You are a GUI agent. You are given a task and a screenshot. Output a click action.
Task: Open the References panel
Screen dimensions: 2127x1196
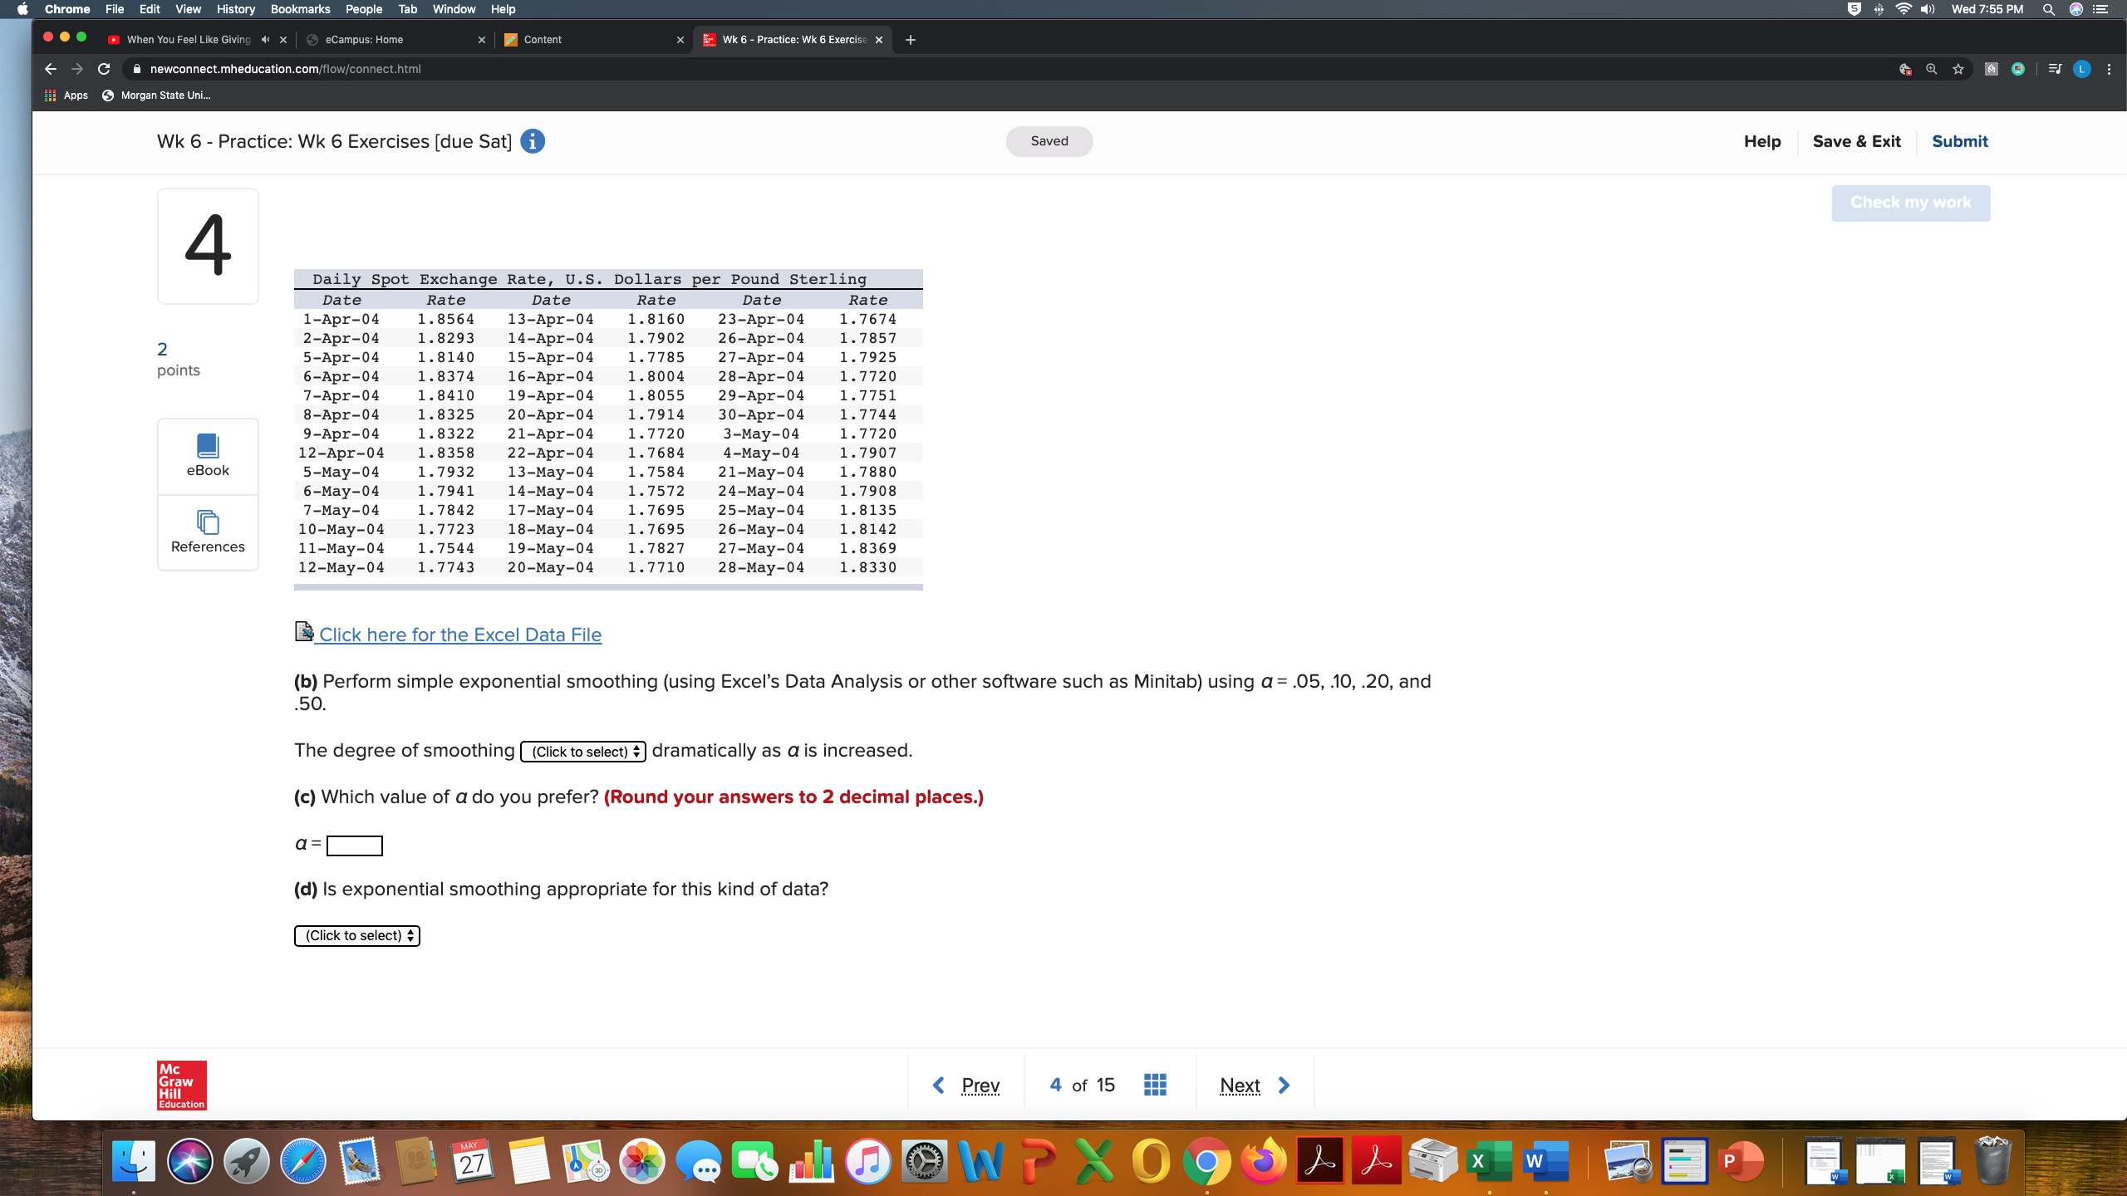click(x=208, y=532)
